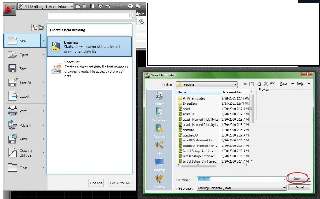
Task: Click the Search the Web icon in dialog
Action: [x=259, y=84]
